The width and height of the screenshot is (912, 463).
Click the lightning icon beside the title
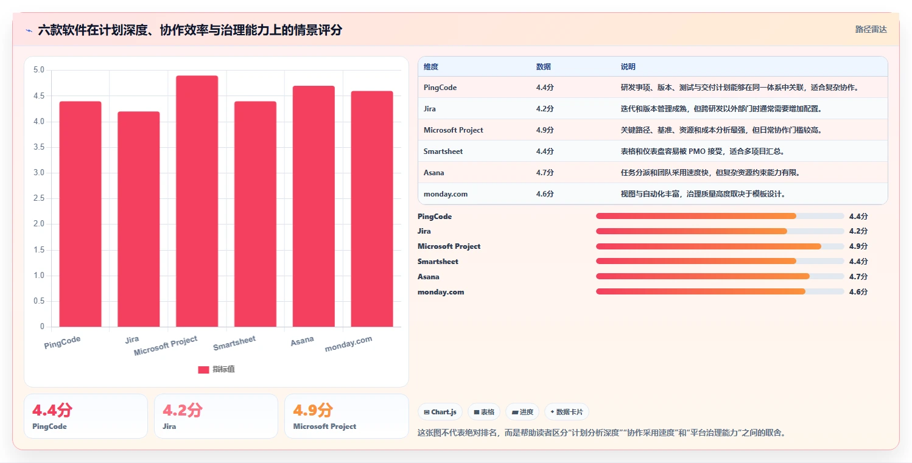click(29, 30)
